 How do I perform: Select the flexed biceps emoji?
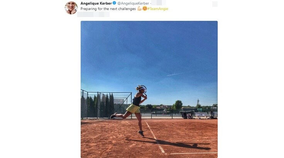pyautogui.click(x=139, y=8)
